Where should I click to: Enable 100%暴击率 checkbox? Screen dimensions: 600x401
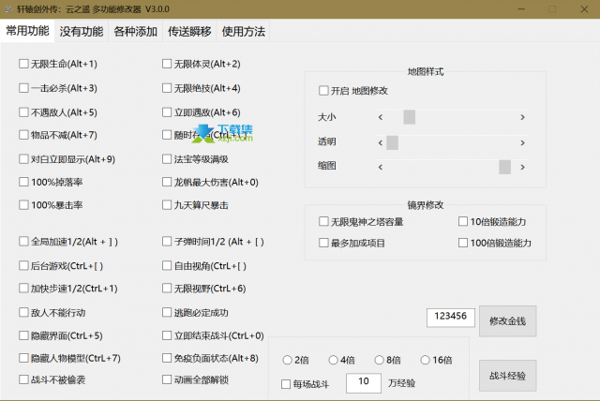point(23,205)
